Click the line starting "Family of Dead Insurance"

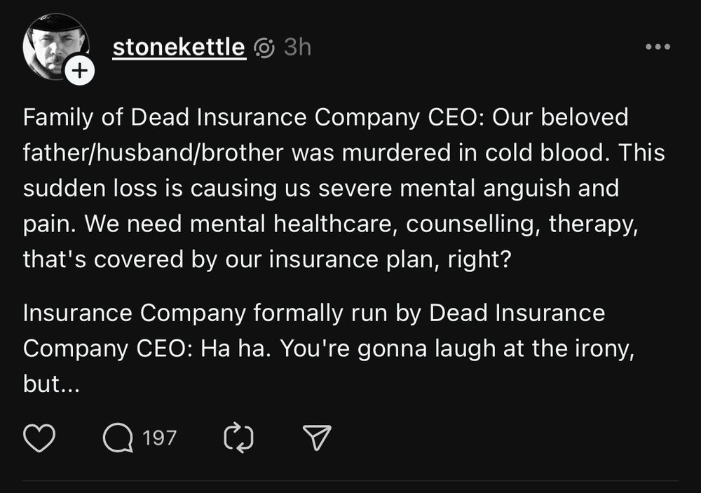tap(325, 117)
